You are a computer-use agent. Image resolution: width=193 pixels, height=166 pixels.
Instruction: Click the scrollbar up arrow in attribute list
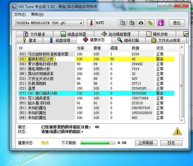(x=182, y=47)
